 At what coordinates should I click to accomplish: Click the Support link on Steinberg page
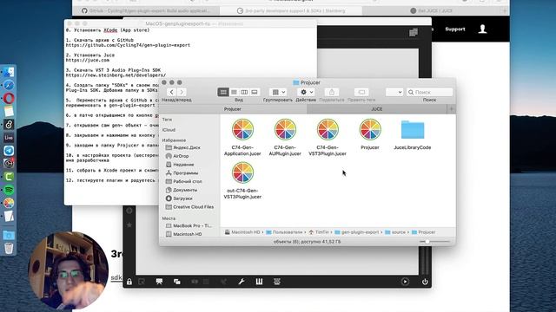455,29
